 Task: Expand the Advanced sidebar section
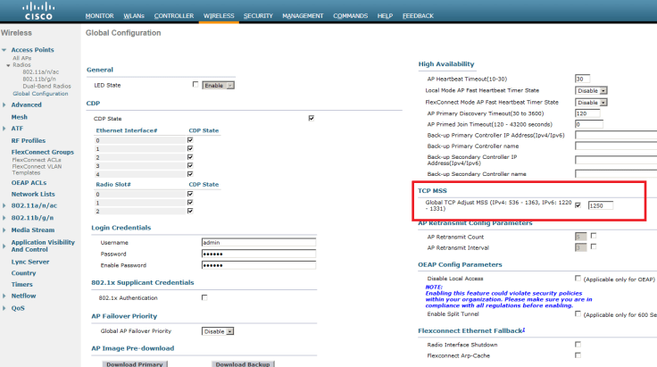[26, 104]
